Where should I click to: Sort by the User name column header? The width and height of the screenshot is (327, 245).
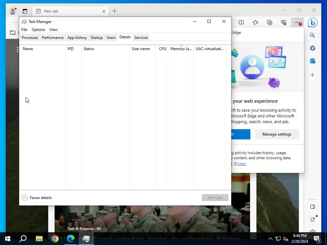[x=142, y=49]
